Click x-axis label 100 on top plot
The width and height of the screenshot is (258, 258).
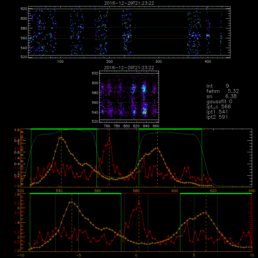pos(60,62)
